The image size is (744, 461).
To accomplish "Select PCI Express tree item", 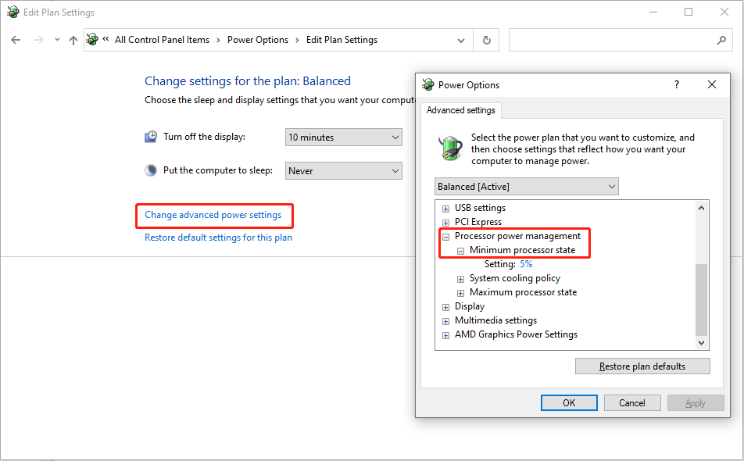I will pos(478,222).
